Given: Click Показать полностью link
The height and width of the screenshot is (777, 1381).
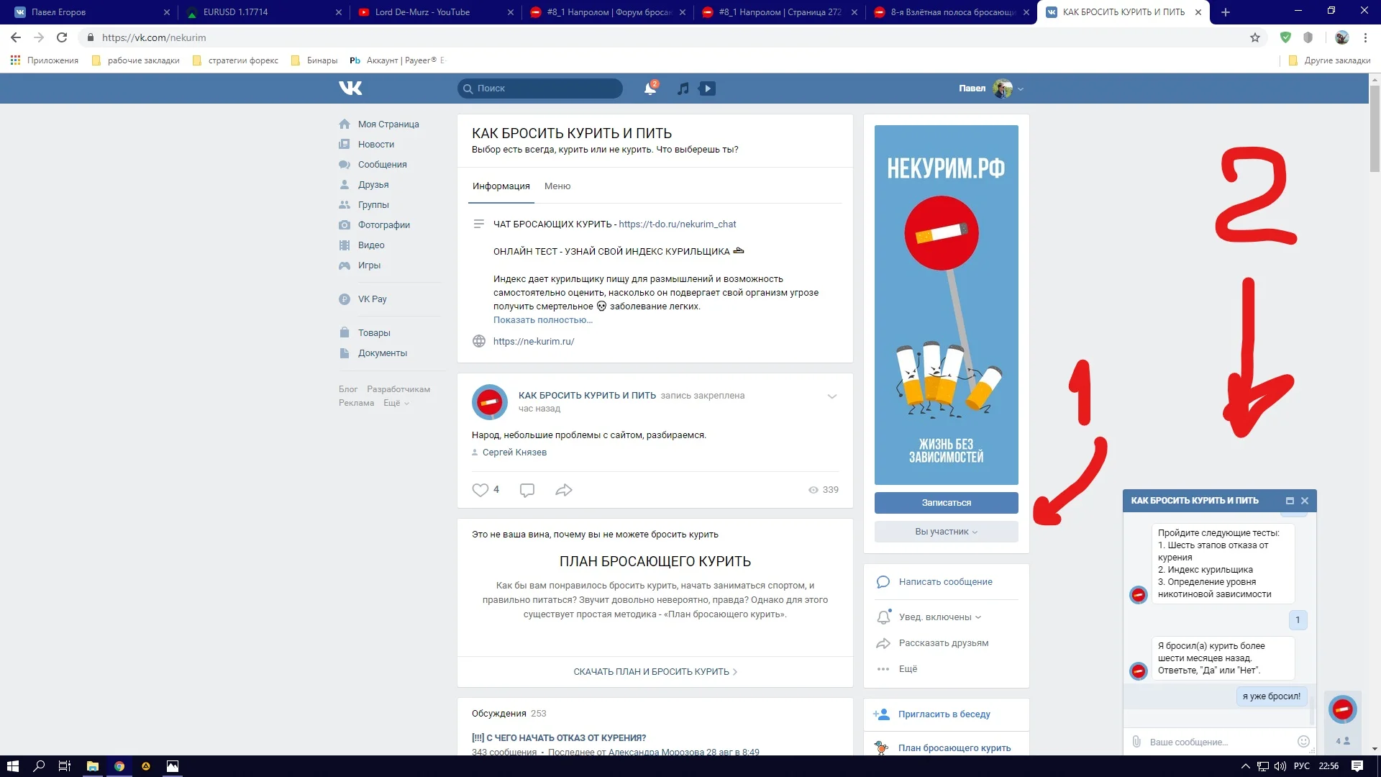Looking at the screenshot, I should click(x=542, y=320).
